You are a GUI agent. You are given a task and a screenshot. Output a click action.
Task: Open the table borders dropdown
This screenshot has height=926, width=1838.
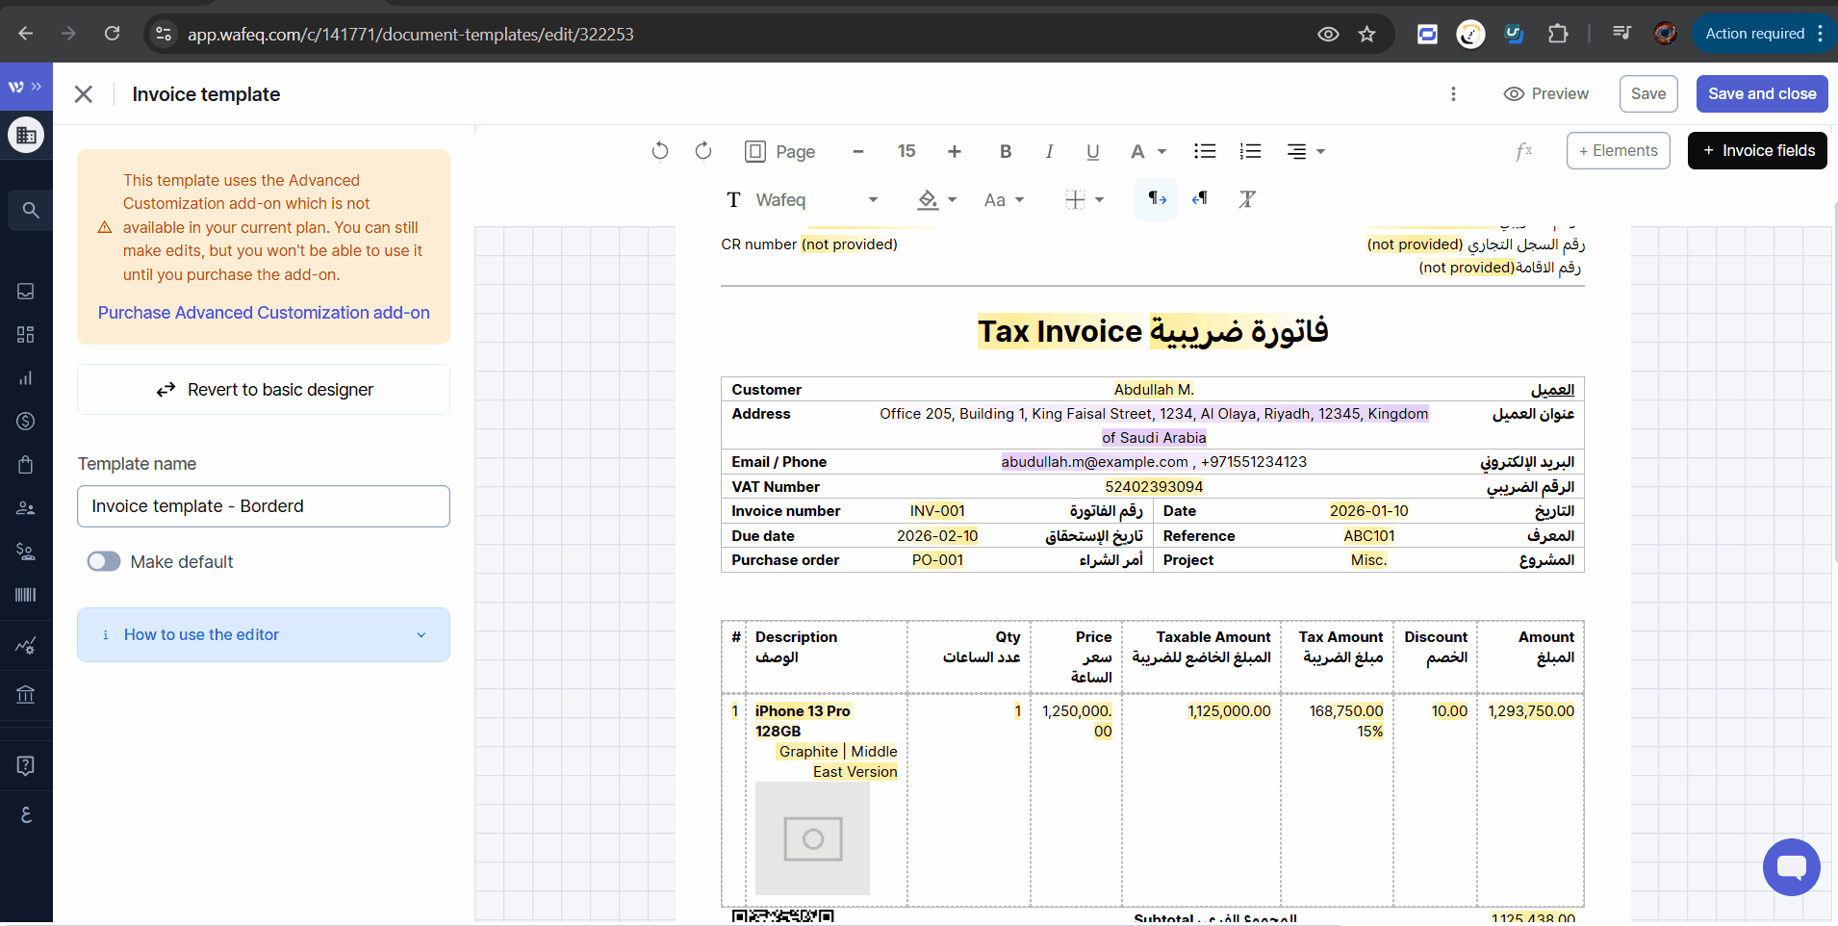pos(1085,200)
